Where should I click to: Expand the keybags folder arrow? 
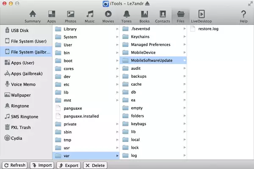(185, 124)
